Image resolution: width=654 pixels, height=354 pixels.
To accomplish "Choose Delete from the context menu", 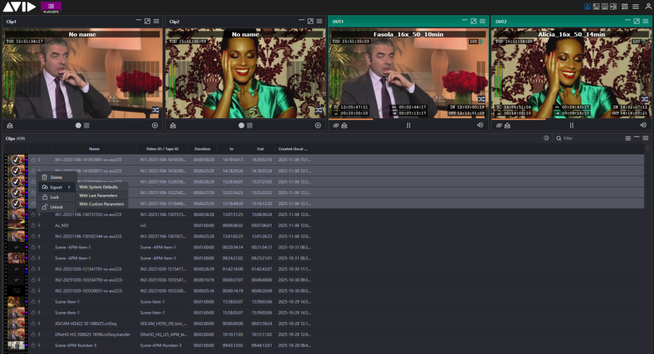I will [56, 177].
